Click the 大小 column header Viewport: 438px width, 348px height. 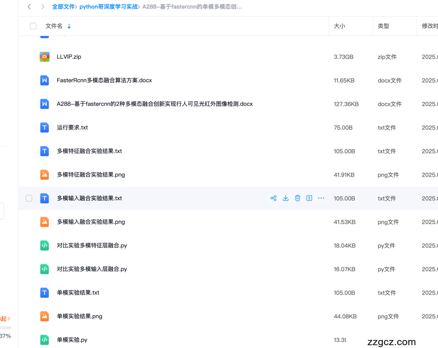coord(339,26)
